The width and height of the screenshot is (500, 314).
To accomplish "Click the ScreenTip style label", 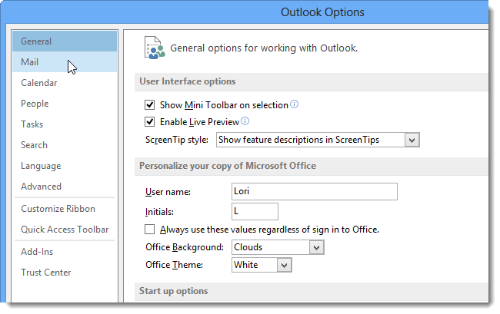I will [177, 140].
